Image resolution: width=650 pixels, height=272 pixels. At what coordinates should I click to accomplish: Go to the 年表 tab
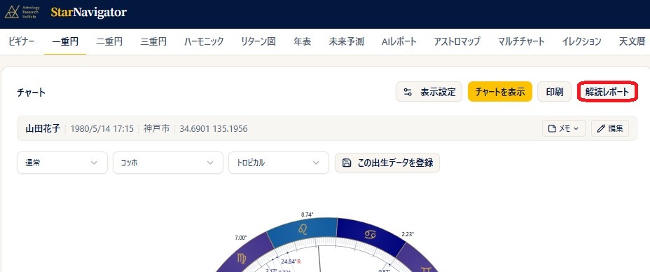coord(302,41)
